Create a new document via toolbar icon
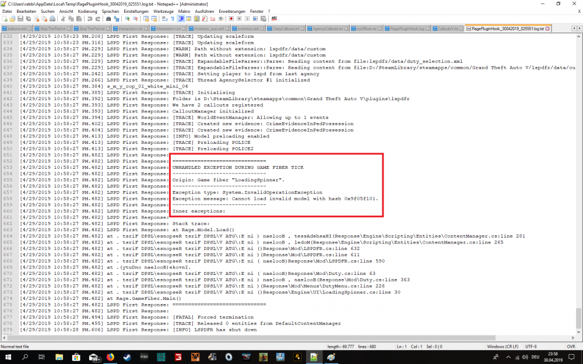583x364 pixels. (x=5, y=19)
